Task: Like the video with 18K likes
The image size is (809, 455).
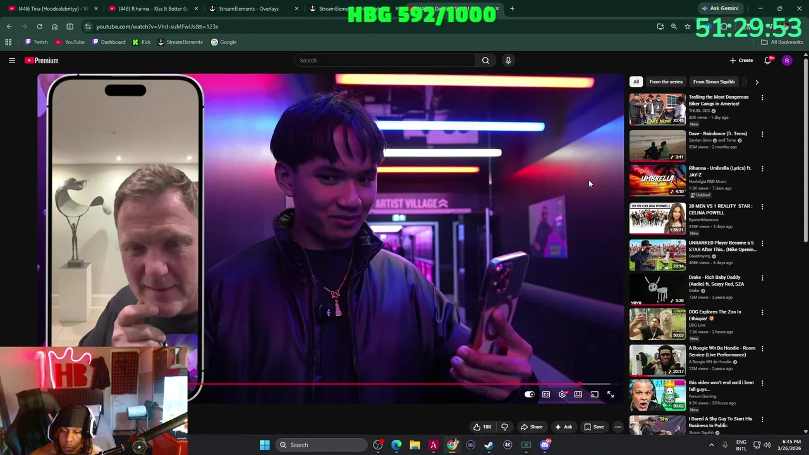Action: pos(482,427)
